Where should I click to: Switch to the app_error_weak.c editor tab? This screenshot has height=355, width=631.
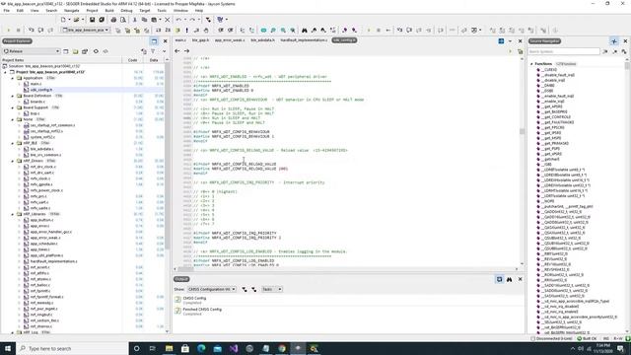pos(230,40)
